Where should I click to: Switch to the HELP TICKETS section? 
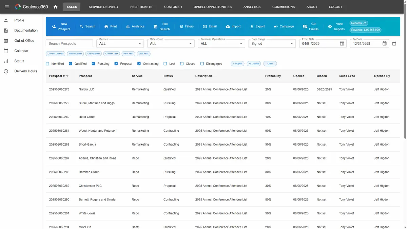141,6
